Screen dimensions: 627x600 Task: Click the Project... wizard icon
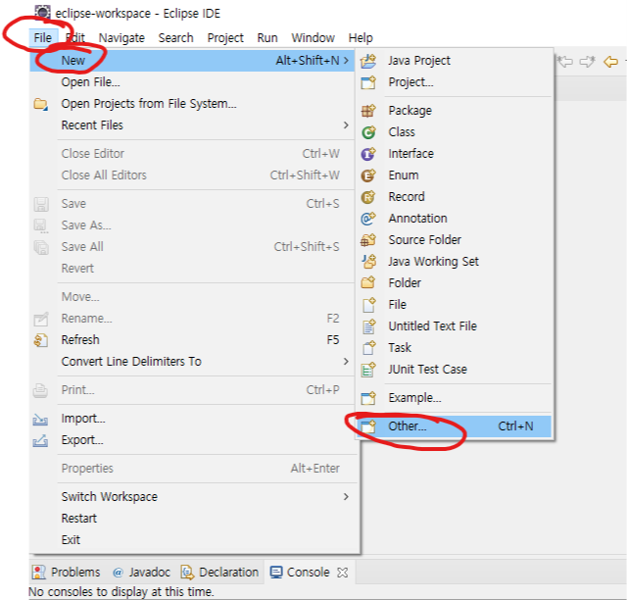point(368,82)
